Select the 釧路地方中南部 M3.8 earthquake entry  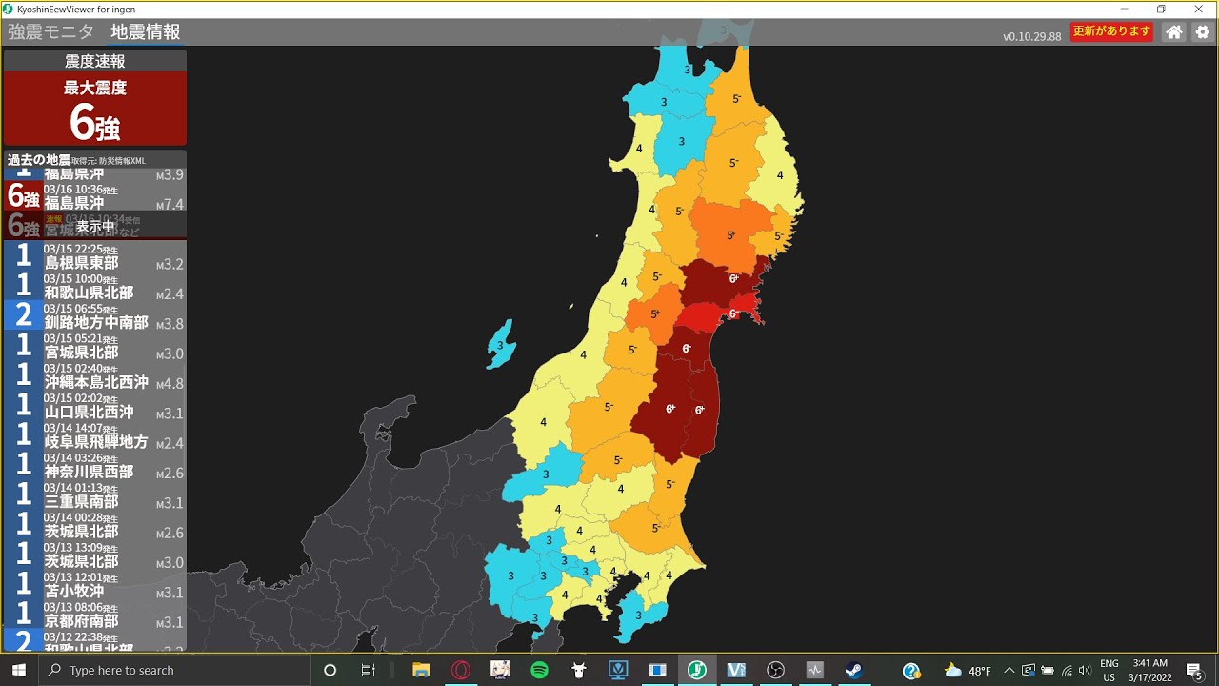(95, 315)
